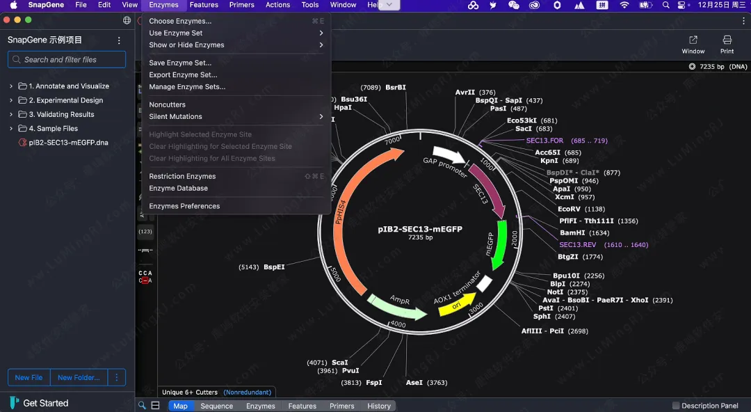Viewport: 751px width, 412px height.
Task: Click the pIB2-SEC13-mEGFP.dna file icon
Action: tap(23, 143)
